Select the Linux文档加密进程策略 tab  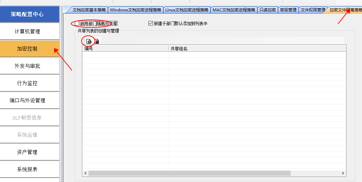pos(187,10)
